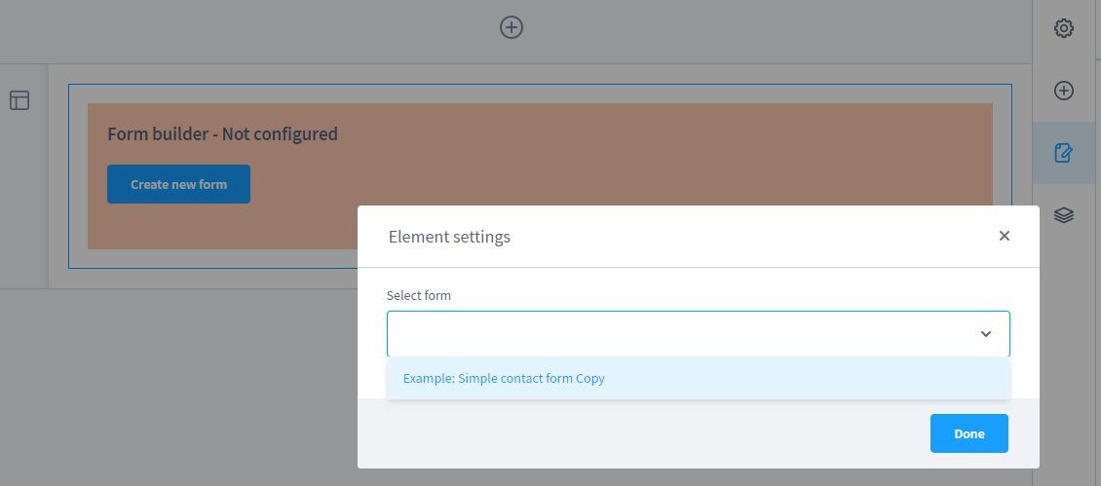Screen dimensions: 1101x486
Task: Open the stacked layers navigator icon
Action: (1064, 215)
